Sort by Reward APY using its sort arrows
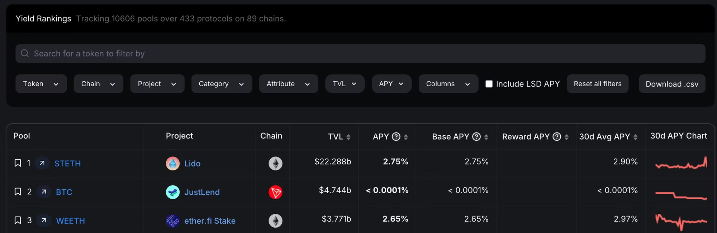 (566, 137)
